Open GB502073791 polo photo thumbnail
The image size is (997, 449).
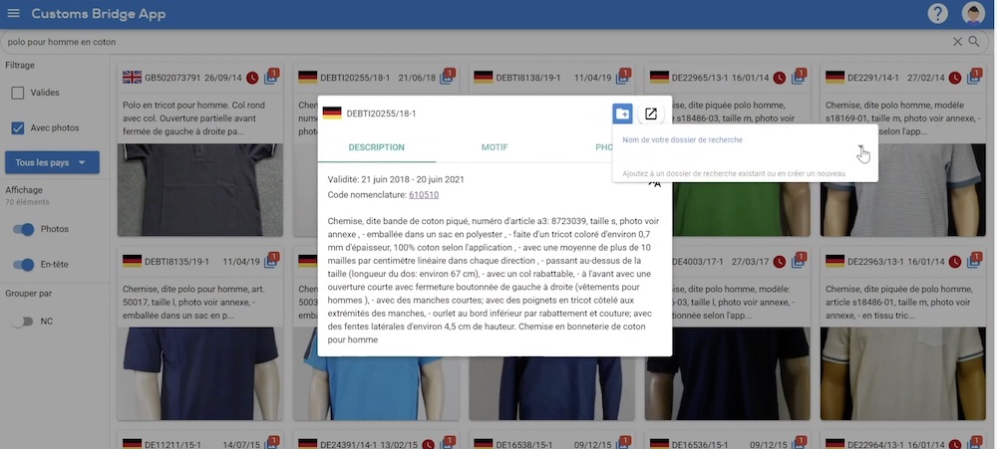[x=200, y=190]
